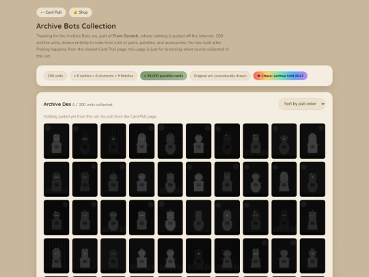
Task: Click the 36,000 possible cards badge
Action: click(x=163, y=76)
